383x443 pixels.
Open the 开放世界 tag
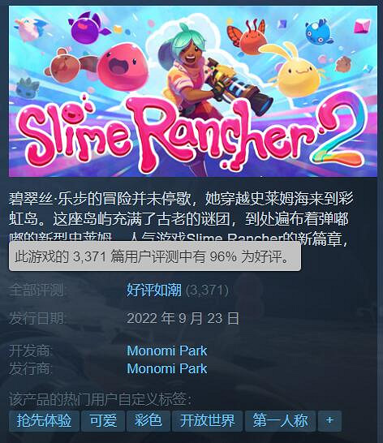click(208, 421)
